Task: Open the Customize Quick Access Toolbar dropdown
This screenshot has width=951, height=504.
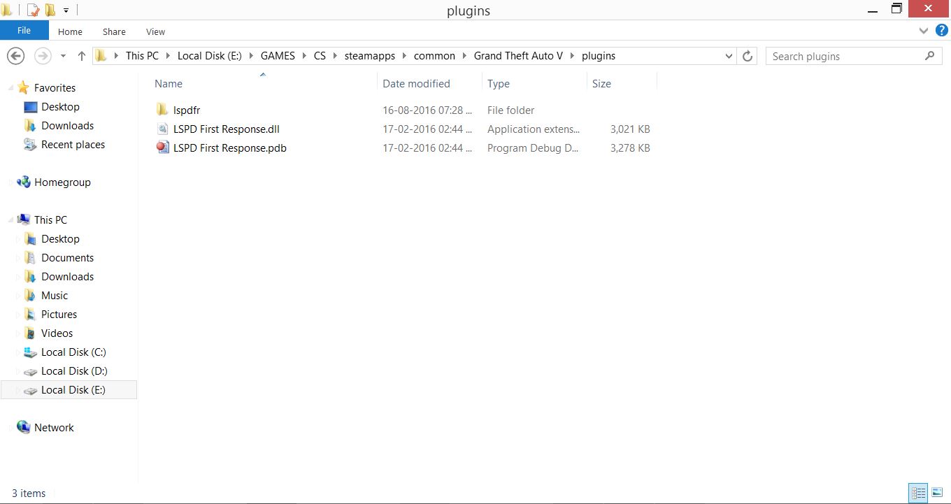Action: click(x=66, y=10)
